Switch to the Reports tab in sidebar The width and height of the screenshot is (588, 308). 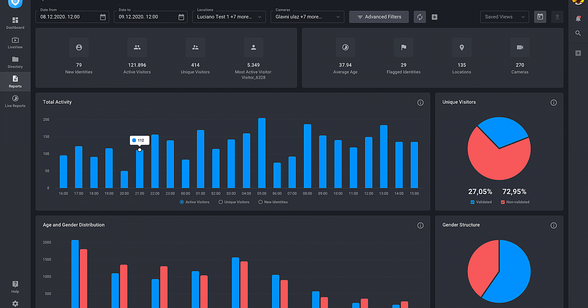coord(15,81)
